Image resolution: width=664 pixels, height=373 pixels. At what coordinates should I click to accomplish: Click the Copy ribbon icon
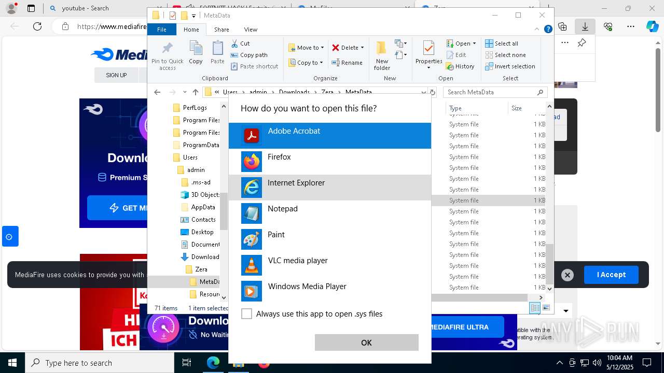[x=196, y=52]
